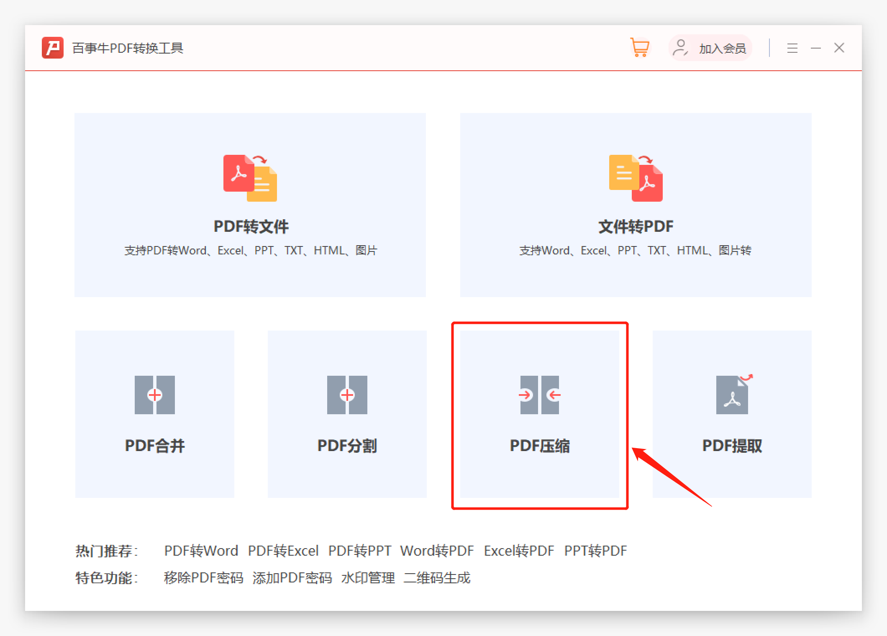Select the PDF压缩 label
887x636 pixels.
click(540, 446)
